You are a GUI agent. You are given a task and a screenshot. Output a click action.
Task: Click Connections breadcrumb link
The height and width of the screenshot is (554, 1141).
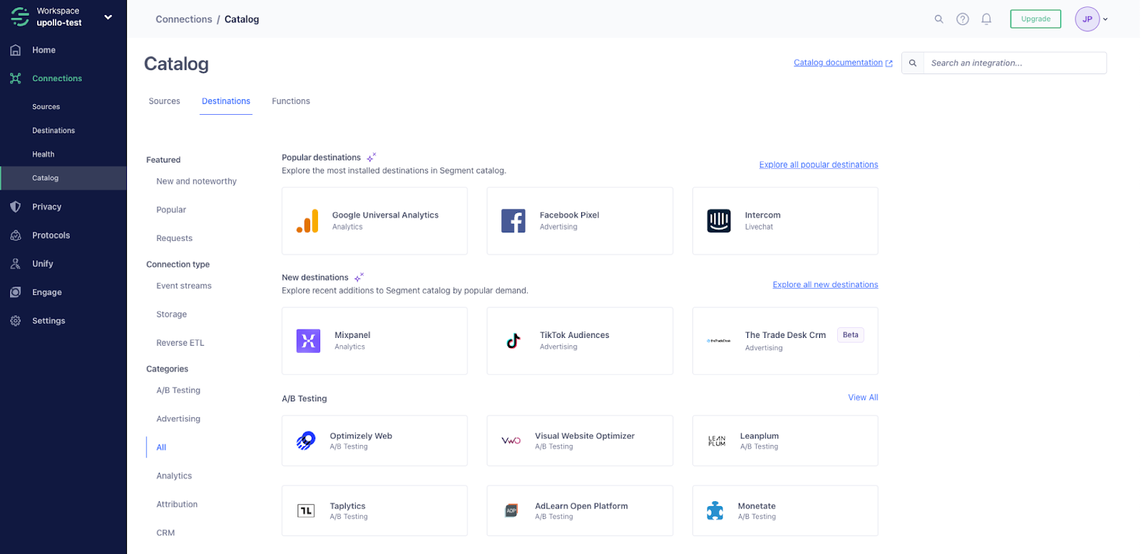coord(184,19)
